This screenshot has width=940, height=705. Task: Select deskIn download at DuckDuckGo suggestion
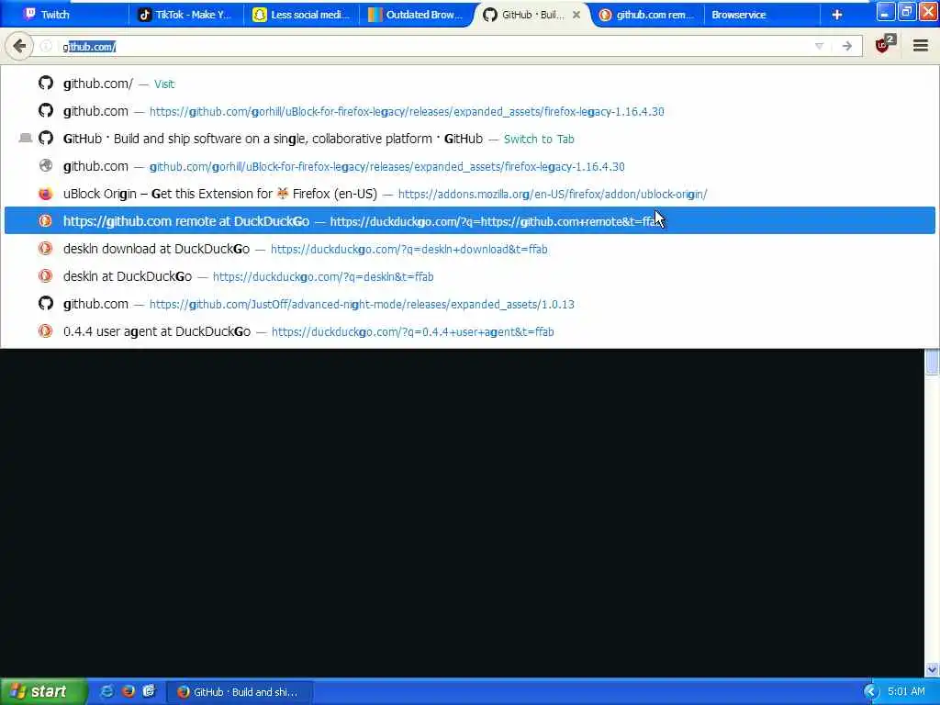(469, 249)
